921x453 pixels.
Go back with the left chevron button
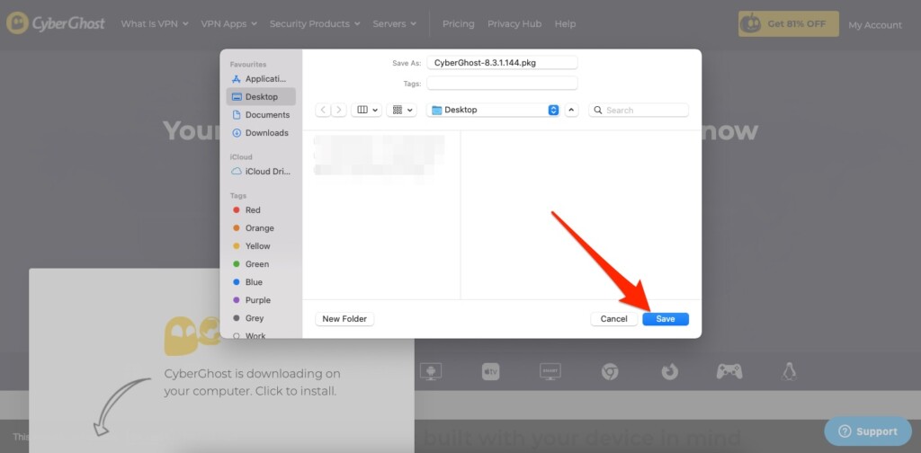click(323, 110)
